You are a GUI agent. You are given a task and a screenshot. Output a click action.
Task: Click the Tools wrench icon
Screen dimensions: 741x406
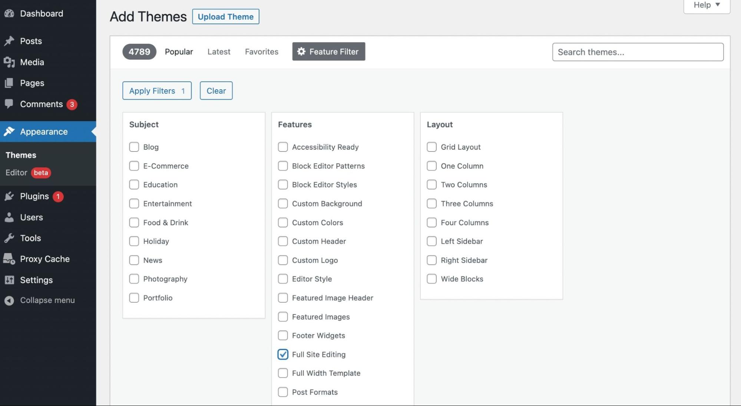coord(9,238)
